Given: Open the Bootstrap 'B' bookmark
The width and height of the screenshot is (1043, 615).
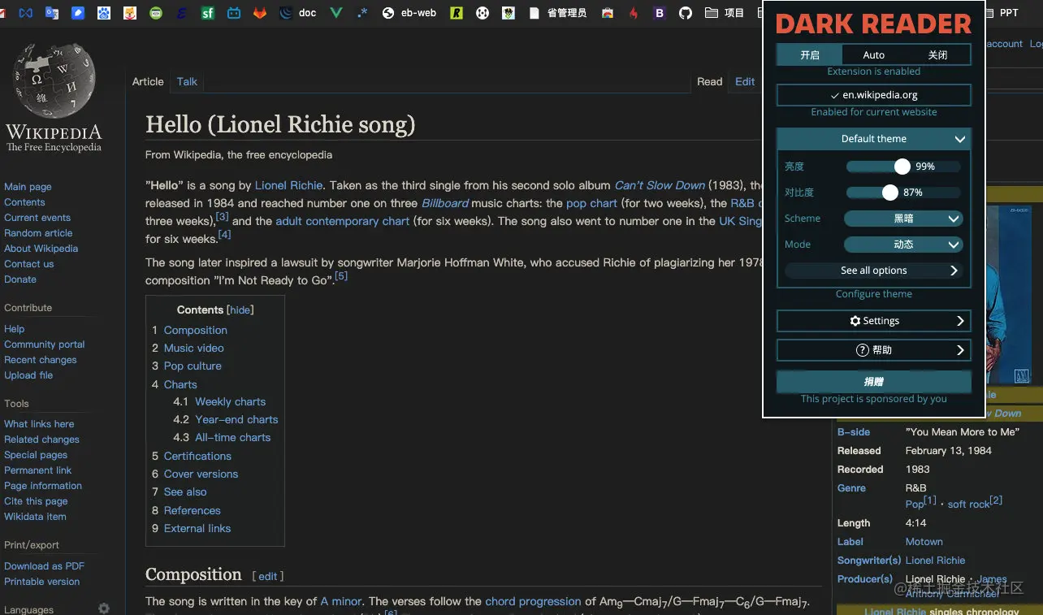Looking at the screenshot, I should 660,13.
